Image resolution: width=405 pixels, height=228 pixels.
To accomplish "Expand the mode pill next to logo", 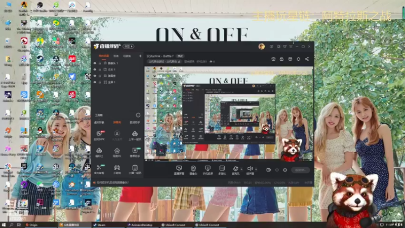I will click(129, 46).
